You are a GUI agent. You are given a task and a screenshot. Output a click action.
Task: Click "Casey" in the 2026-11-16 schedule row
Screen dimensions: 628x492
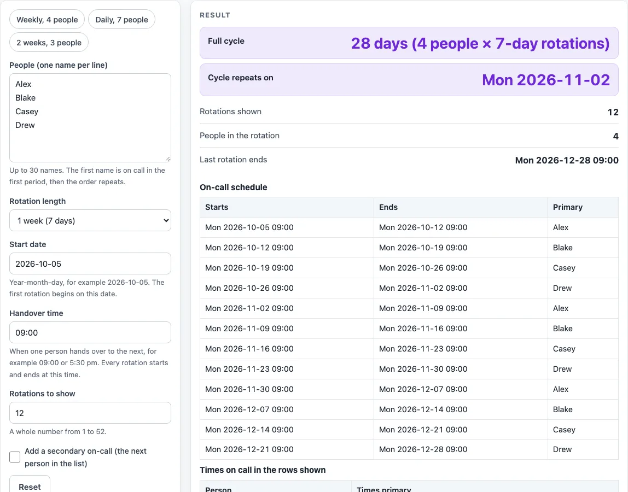tap(564, 349)
